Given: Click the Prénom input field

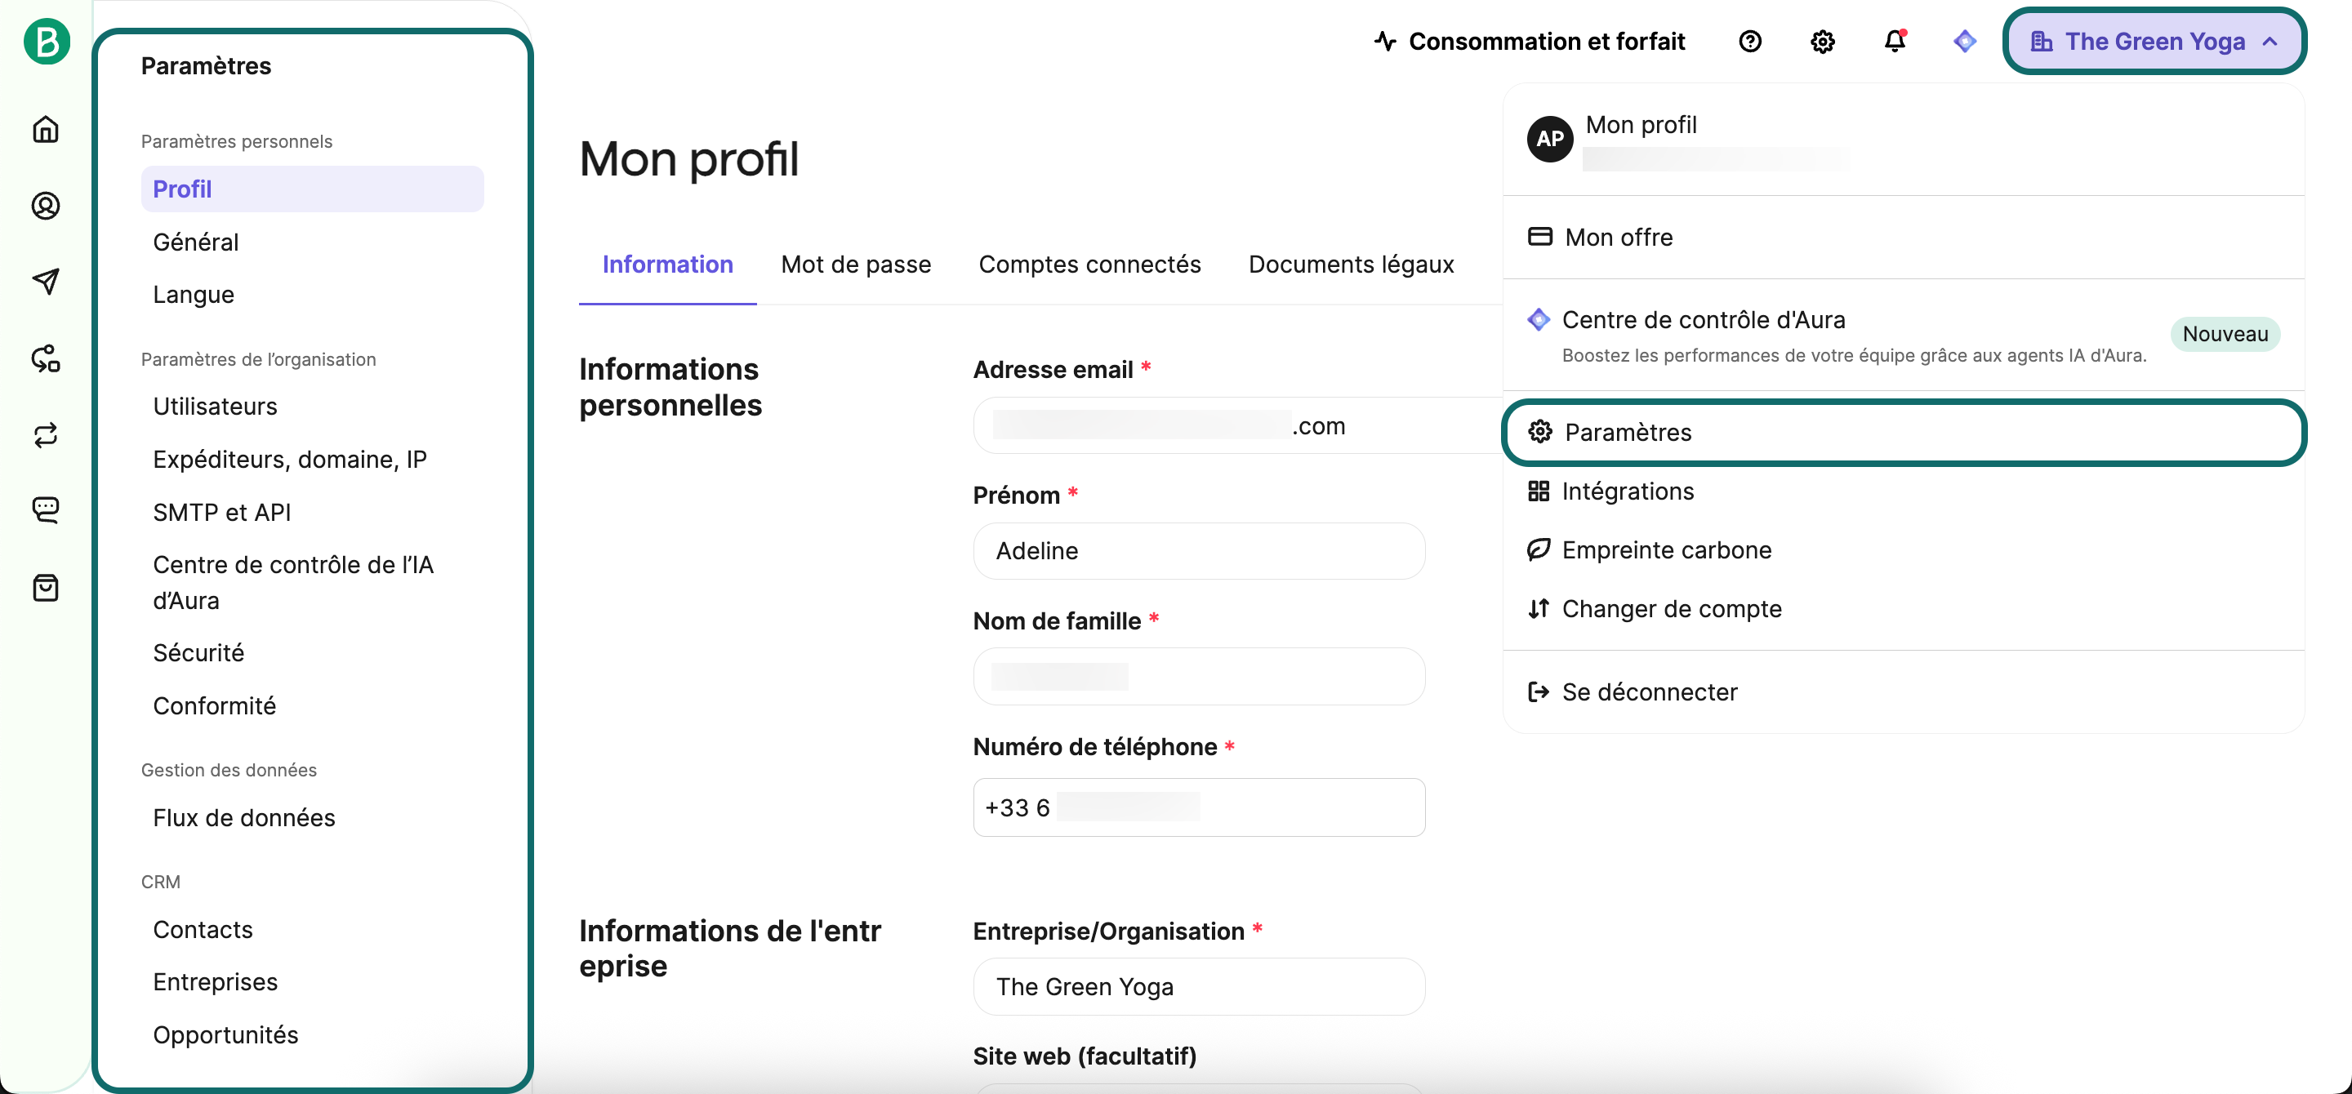Looking at the screenshot, I should 1198,551.
